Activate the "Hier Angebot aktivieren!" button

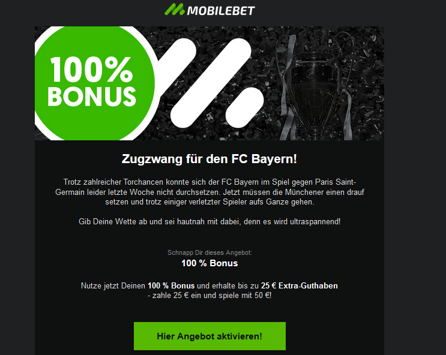(209, 336)
